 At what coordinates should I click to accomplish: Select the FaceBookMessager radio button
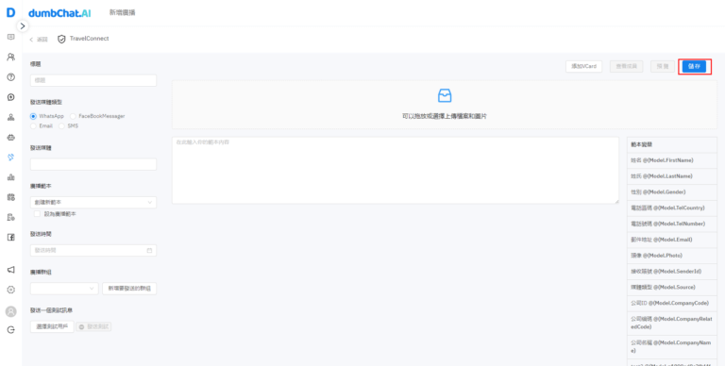point(73,116)
